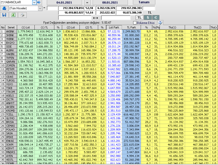Image resolution: width=218 pixels, height=165 pixels.
Task: Select the SOKM stock cell
Action: 11,145
